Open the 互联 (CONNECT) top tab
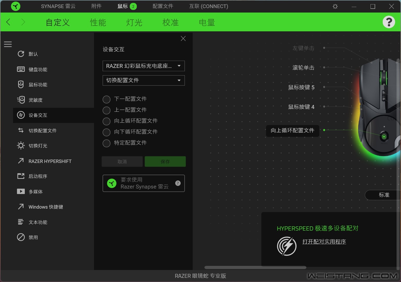Image resolution: width=401 pixels, height=282 pixels. point(209,6)
